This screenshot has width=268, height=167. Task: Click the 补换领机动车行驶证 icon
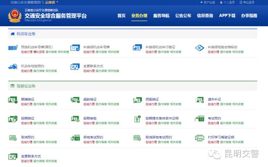[137, 48]
